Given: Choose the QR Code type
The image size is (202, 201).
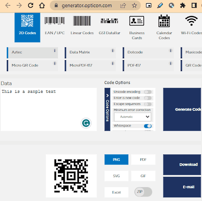Looking at the screenshot, I should pos(191,66).
